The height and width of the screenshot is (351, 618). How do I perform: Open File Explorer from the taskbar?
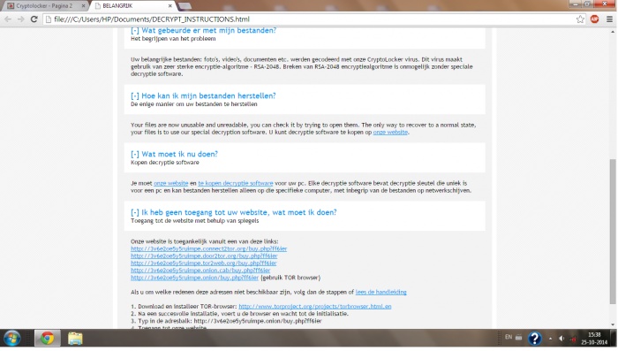(x=75, y=339)
